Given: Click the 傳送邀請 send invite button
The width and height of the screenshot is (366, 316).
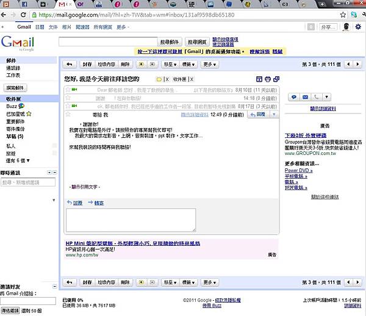Looking at the screenshot, I should 10,311.
